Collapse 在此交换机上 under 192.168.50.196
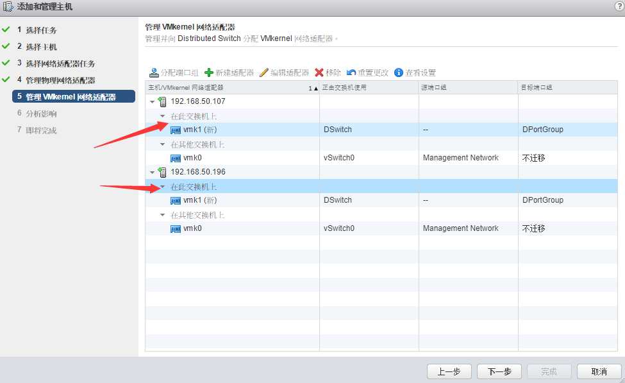Screen dimensions: 625x383 click(162, 187)
